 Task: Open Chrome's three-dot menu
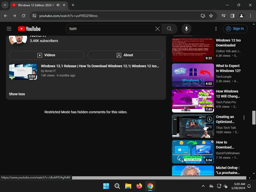click(x=250, y=16)
